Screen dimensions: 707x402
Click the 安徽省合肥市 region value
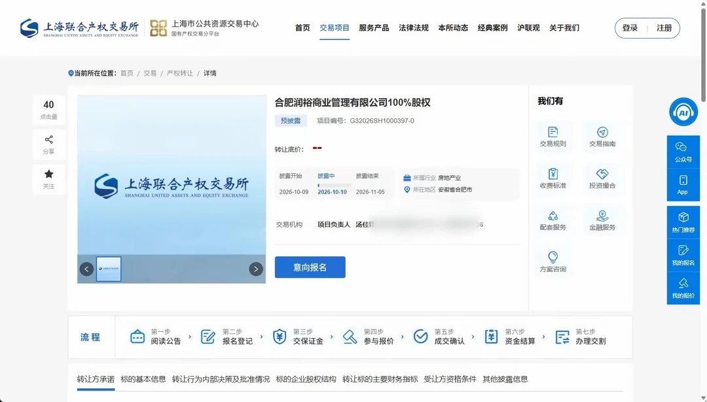455,190
